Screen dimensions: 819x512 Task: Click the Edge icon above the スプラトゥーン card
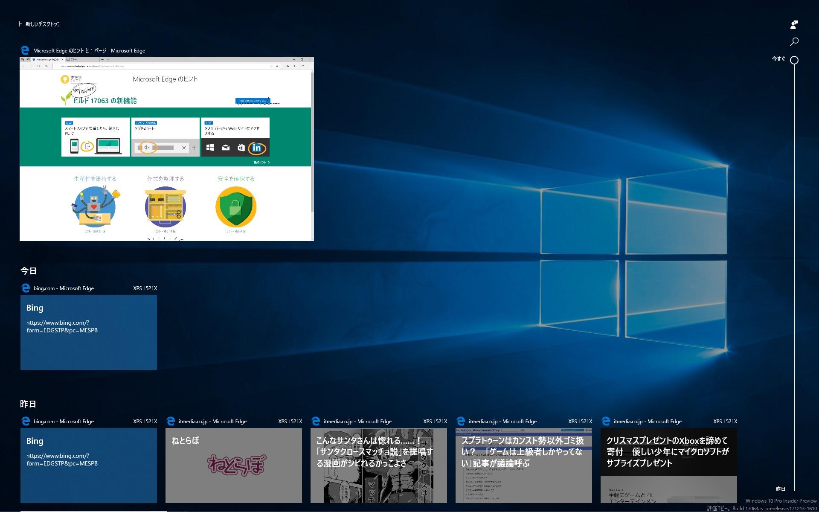tap(461, 422)
